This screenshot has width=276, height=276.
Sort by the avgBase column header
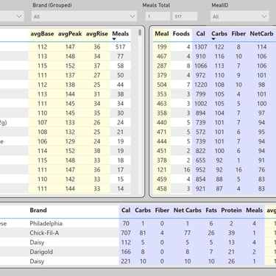42,34
